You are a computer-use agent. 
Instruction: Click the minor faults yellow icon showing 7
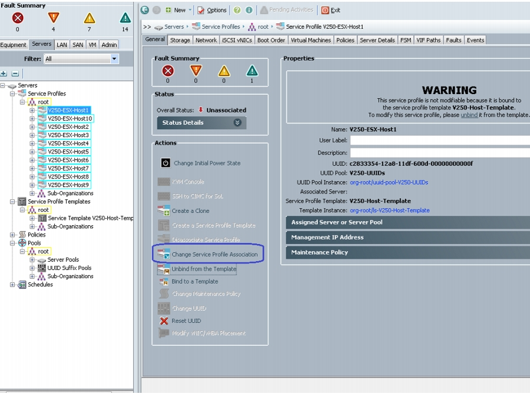click(90, 18)
